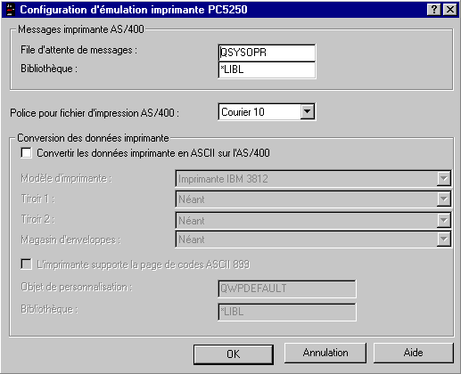The height and width of the screenshot is (374, 461).
Task: Click the dialog title bar text
Action: click(x=134, y=10)
